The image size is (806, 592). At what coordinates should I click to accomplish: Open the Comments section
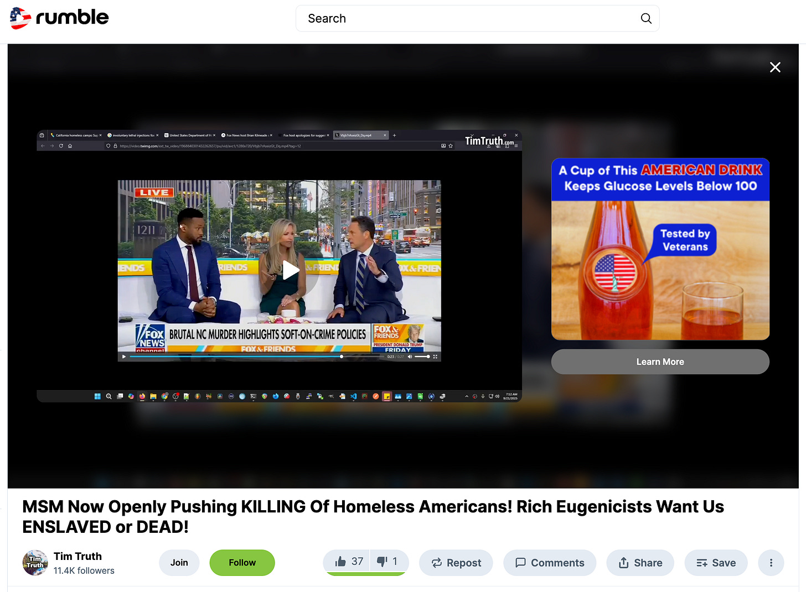(x=550, y=563)
